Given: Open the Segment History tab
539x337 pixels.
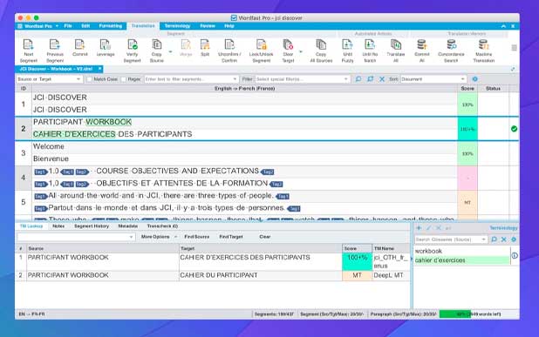Looking at the screenshot, I should point(92,226).
